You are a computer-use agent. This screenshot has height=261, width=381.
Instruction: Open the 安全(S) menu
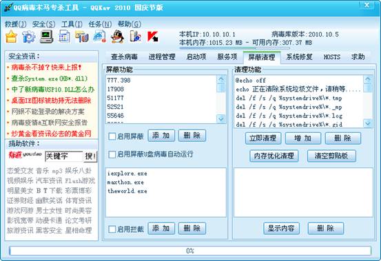43,24
